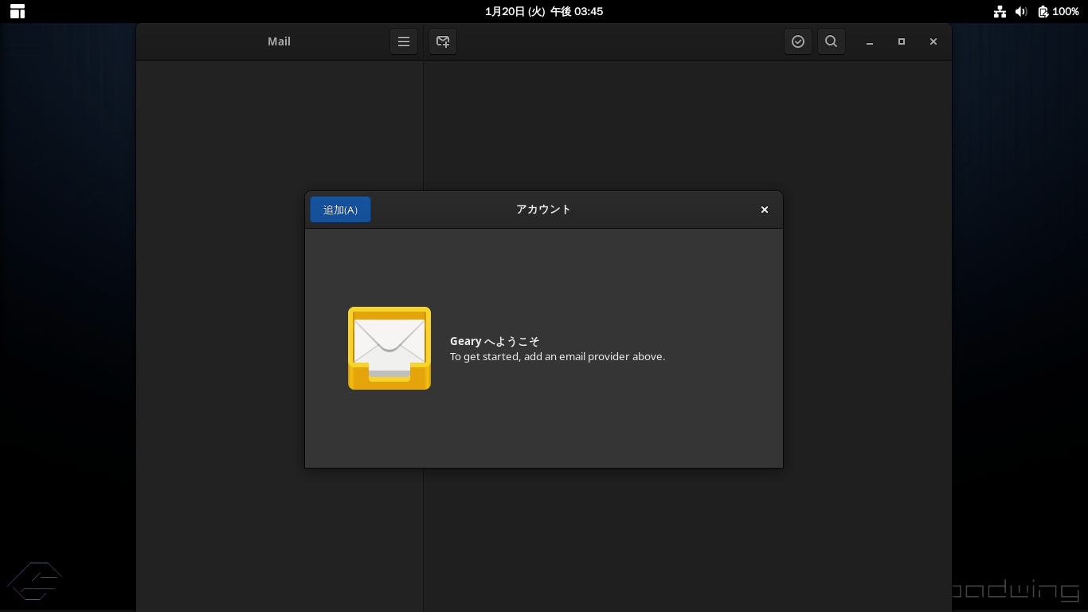The image size is (1088, 612).
Task: Click the network status icon in system tray
Action: coord(1000,11)
